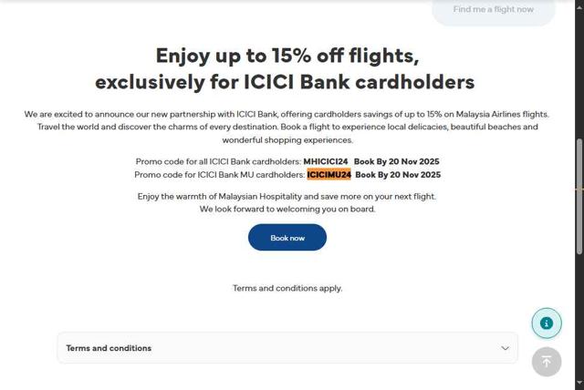584x390 pixels.
Task: Click the MHICICI24 promo code text
Action: pyautogui.click(x=326, y=161)
